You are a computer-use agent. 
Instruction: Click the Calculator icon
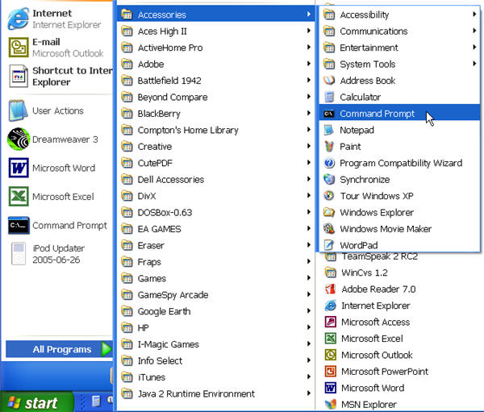pos(329,97)
